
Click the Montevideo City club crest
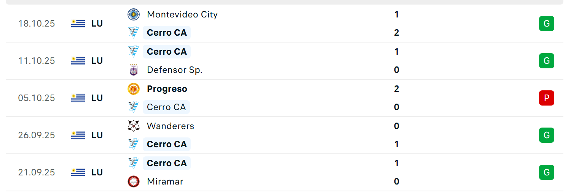pos(133,14)
